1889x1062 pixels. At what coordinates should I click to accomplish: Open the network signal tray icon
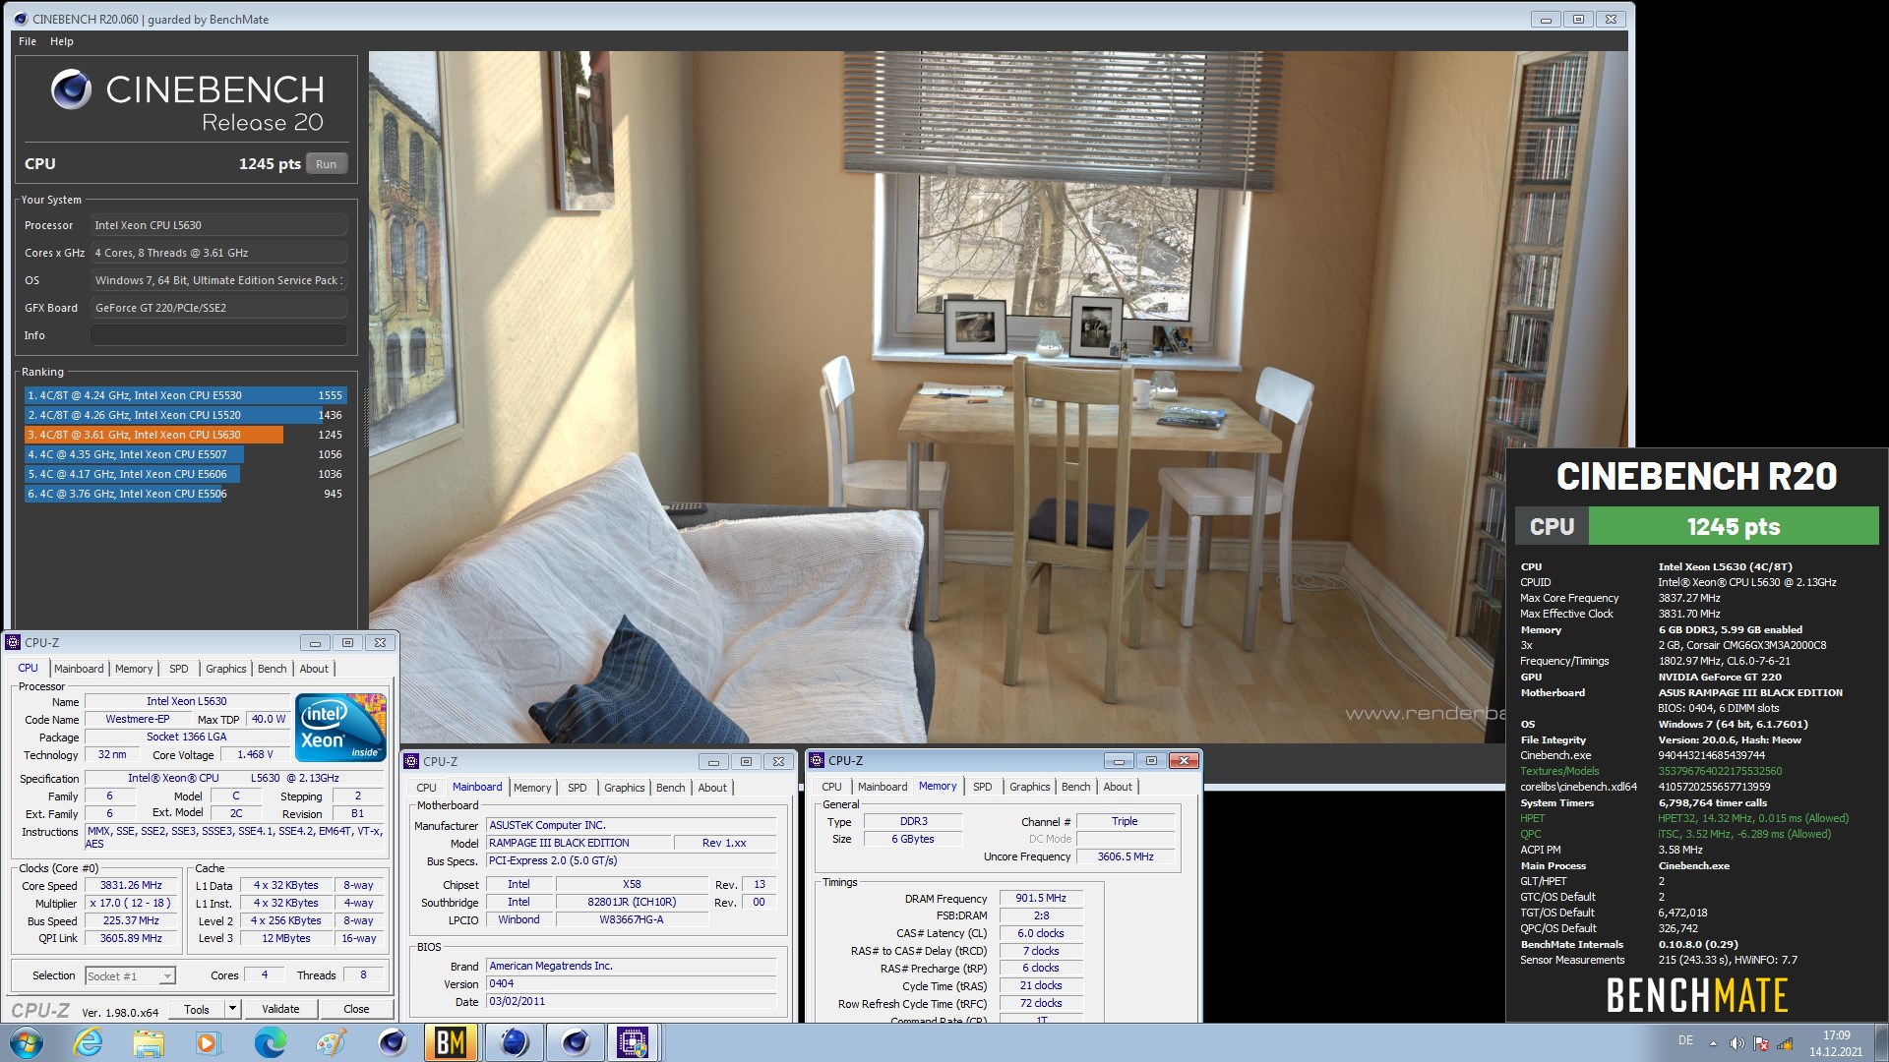[x=1785, y=1043]
